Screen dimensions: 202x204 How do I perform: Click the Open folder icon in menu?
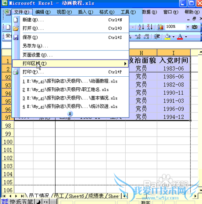pos(16,28)
